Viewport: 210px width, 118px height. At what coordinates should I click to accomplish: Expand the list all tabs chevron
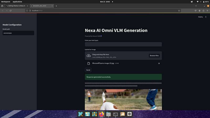tap(196, 6)
